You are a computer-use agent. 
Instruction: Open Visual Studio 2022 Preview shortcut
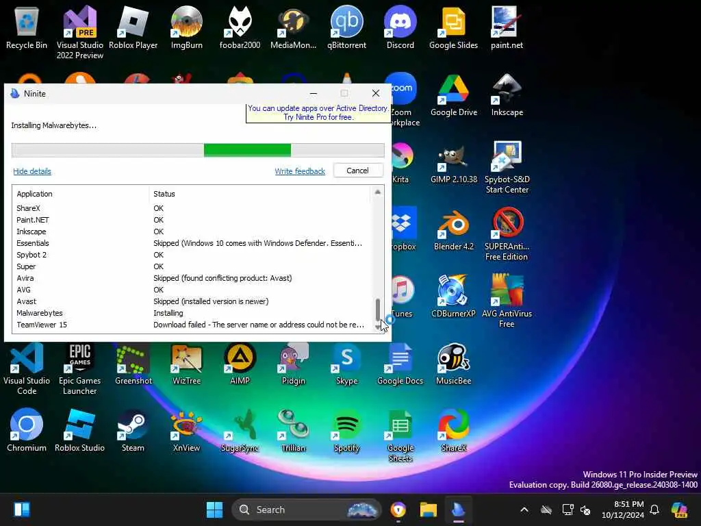tap(79, 32)
